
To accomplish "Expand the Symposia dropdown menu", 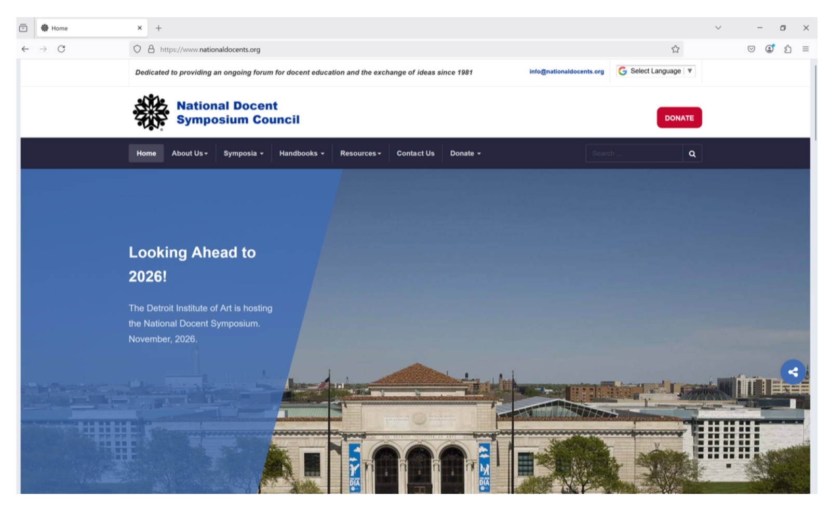I will click(244, 154).
